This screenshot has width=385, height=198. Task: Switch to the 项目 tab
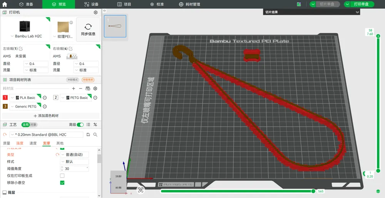[124, 4]
